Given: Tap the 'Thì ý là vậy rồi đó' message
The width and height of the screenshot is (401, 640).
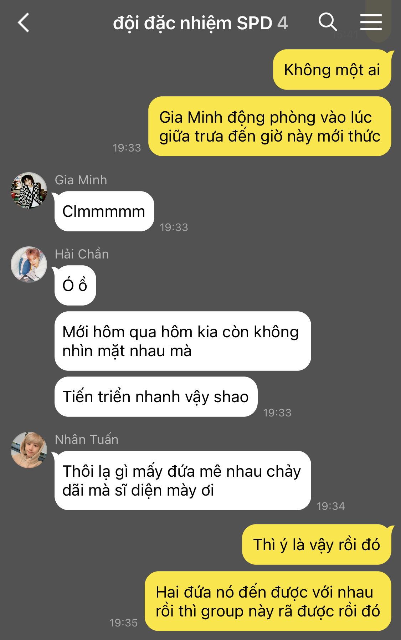Looking at the screenshot, I should (x=317, y=544).
